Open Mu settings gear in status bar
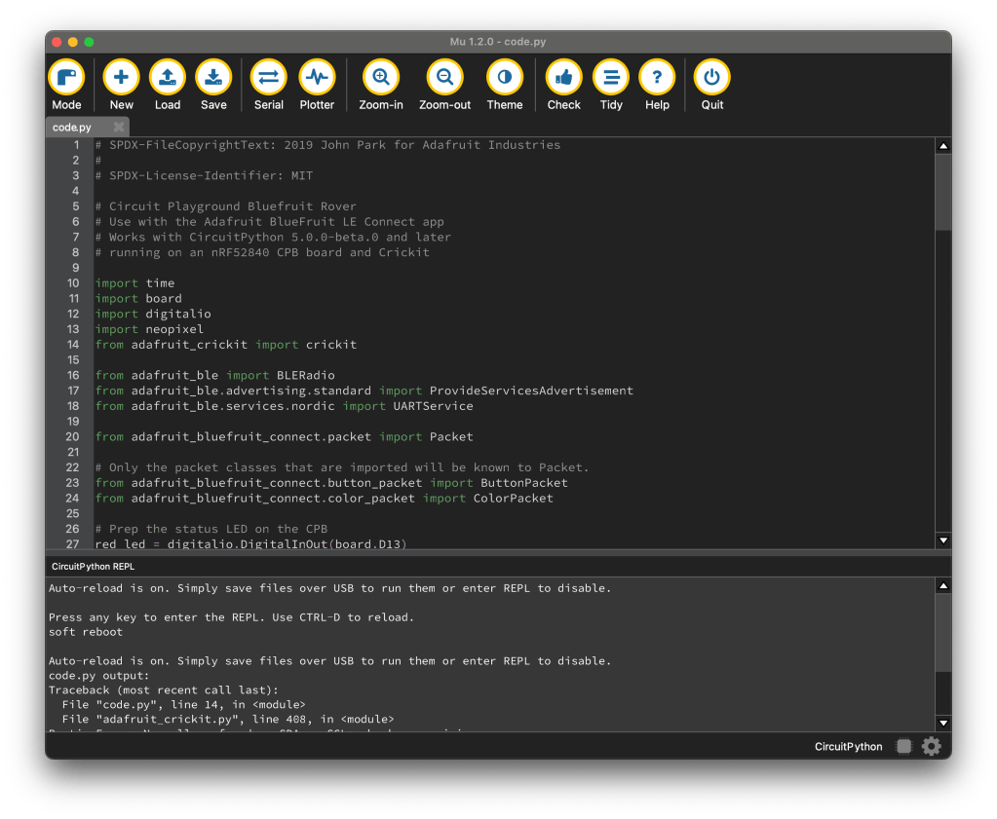The height and width of the screenshot is (819, 997). coord(932,747)
